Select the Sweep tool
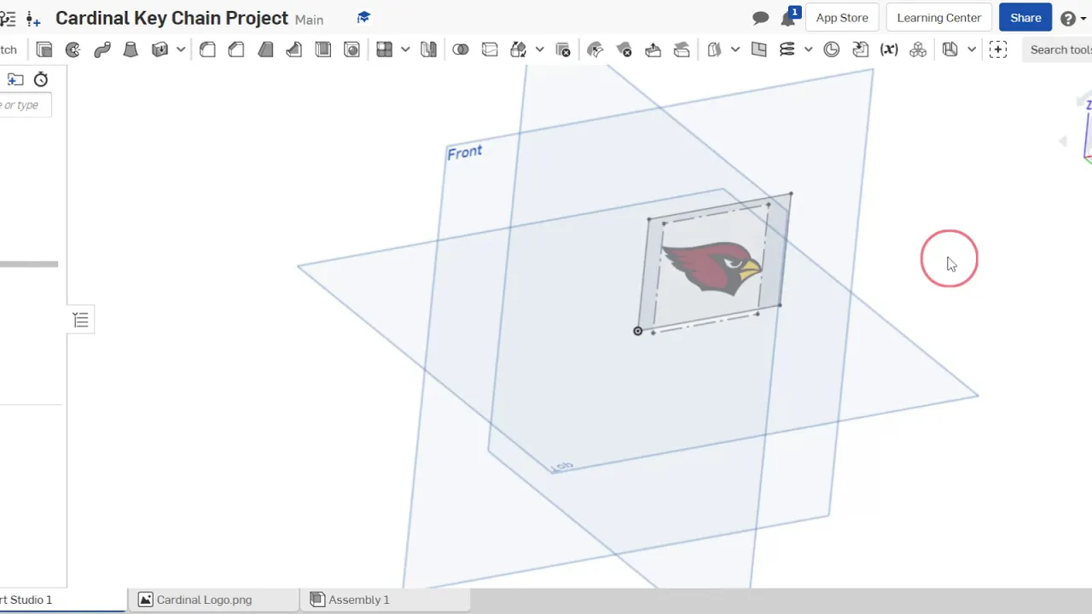 coord(102,49)
